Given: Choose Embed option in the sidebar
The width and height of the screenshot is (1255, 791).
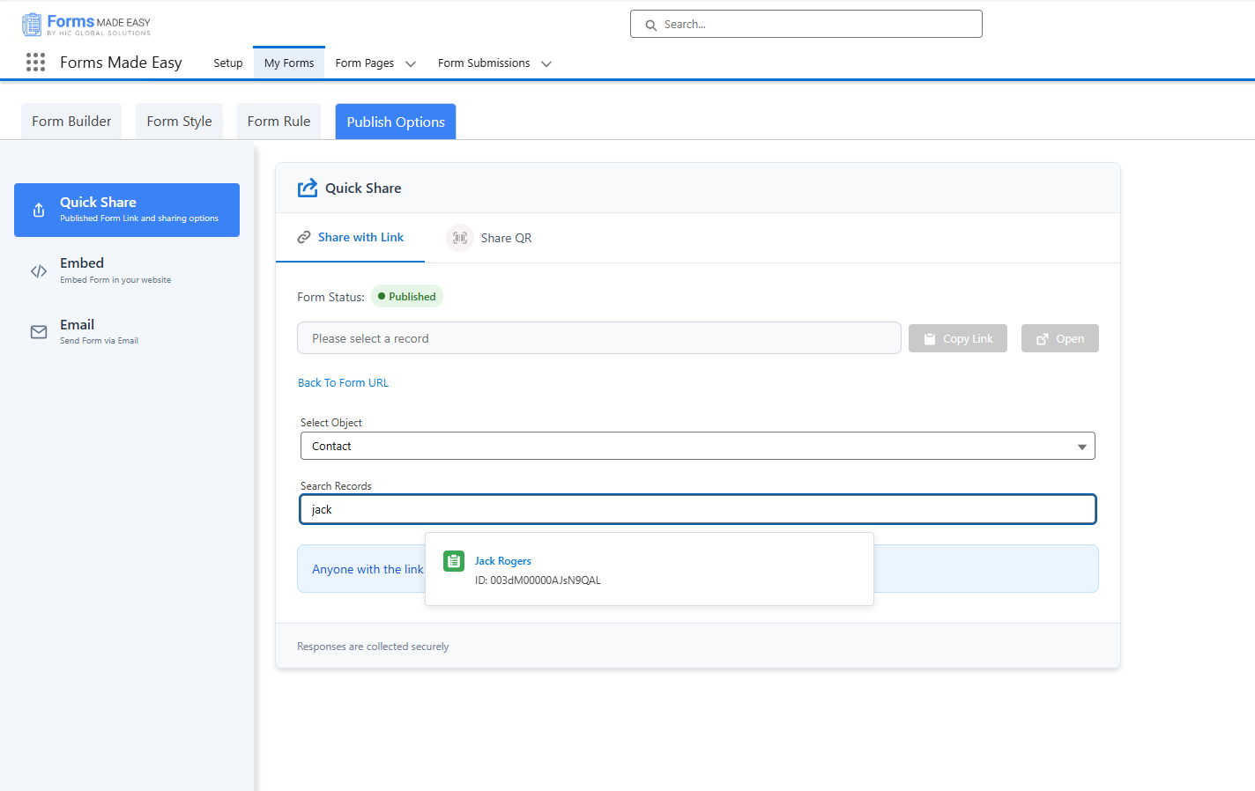Looking at the screenshot, I should pos(127,271).
